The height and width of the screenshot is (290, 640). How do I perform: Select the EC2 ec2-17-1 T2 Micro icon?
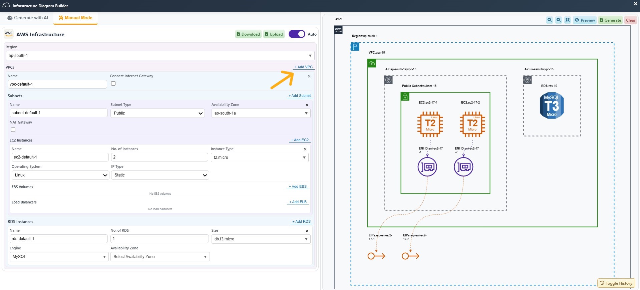pyautogui.click(x=430, y=125)
